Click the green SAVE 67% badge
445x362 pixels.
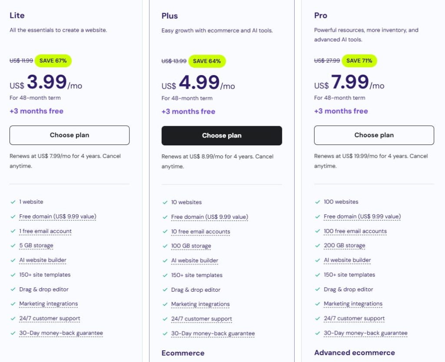tap(53, 61)
